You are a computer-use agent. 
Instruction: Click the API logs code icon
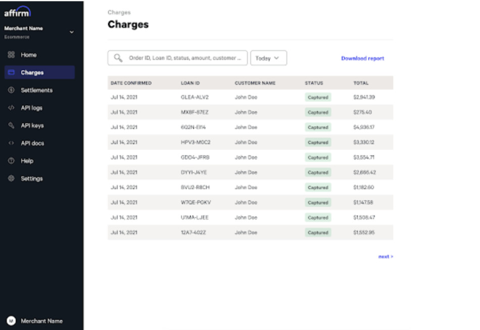pos(11,108)
